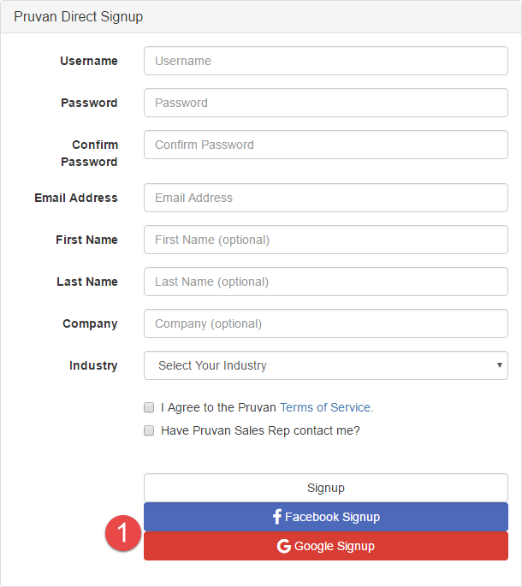Focus the Username input field
The width and height of the screenshot is (522, 587).
[325, 61]
